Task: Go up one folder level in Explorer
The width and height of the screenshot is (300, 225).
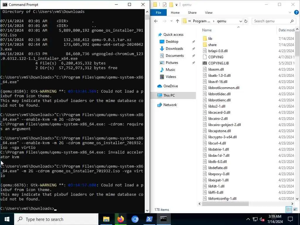Action: (177, 21)
